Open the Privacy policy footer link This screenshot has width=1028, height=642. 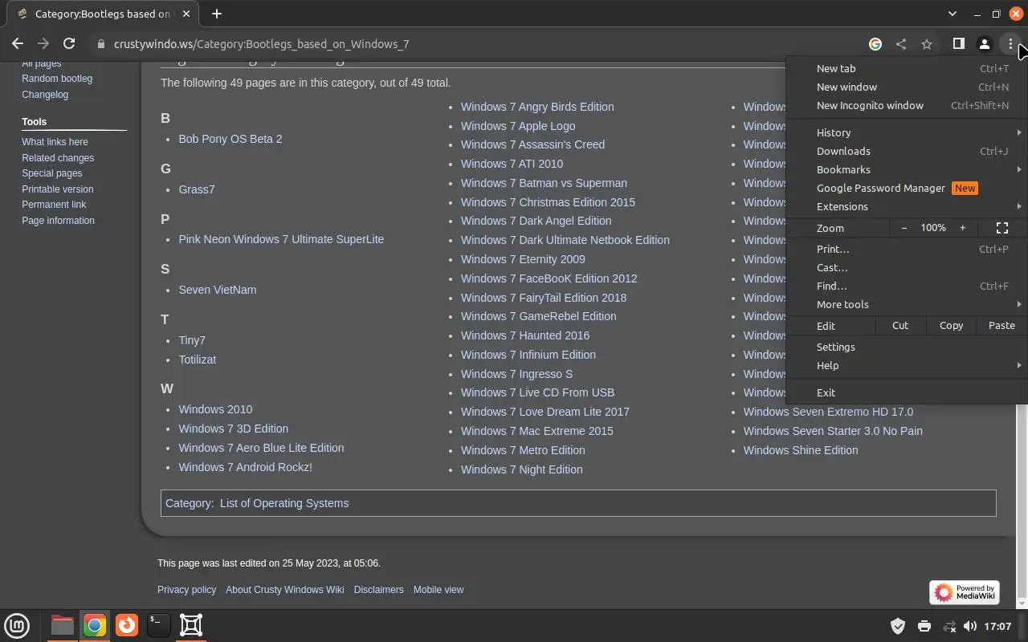(x=186, y=590)
